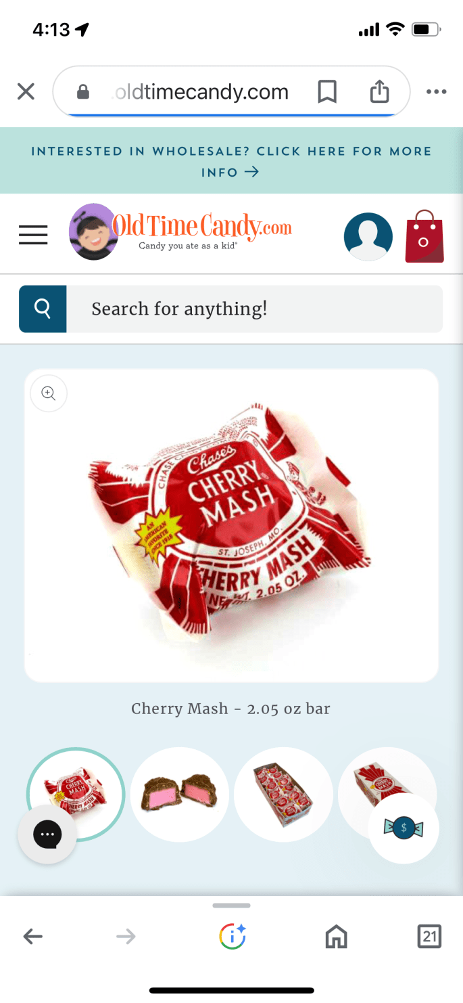Viewport: 463px width, 1003px height.
Task: Click the wholesale info banner link
Action: coord(231,161)
